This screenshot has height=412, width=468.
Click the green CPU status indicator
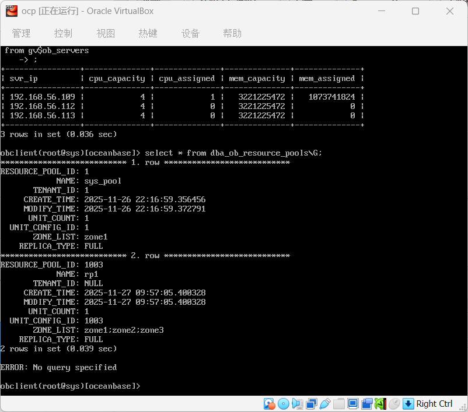[380, 403]
